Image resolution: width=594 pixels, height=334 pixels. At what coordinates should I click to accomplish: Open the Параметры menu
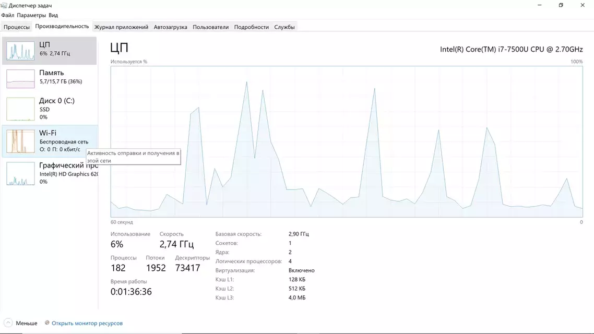[31, 15]
